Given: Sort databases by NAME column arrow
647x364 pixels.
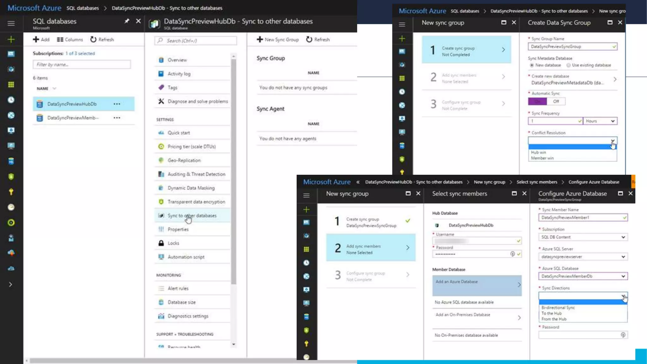Looking at the screenshot, I should coord(54,89).
